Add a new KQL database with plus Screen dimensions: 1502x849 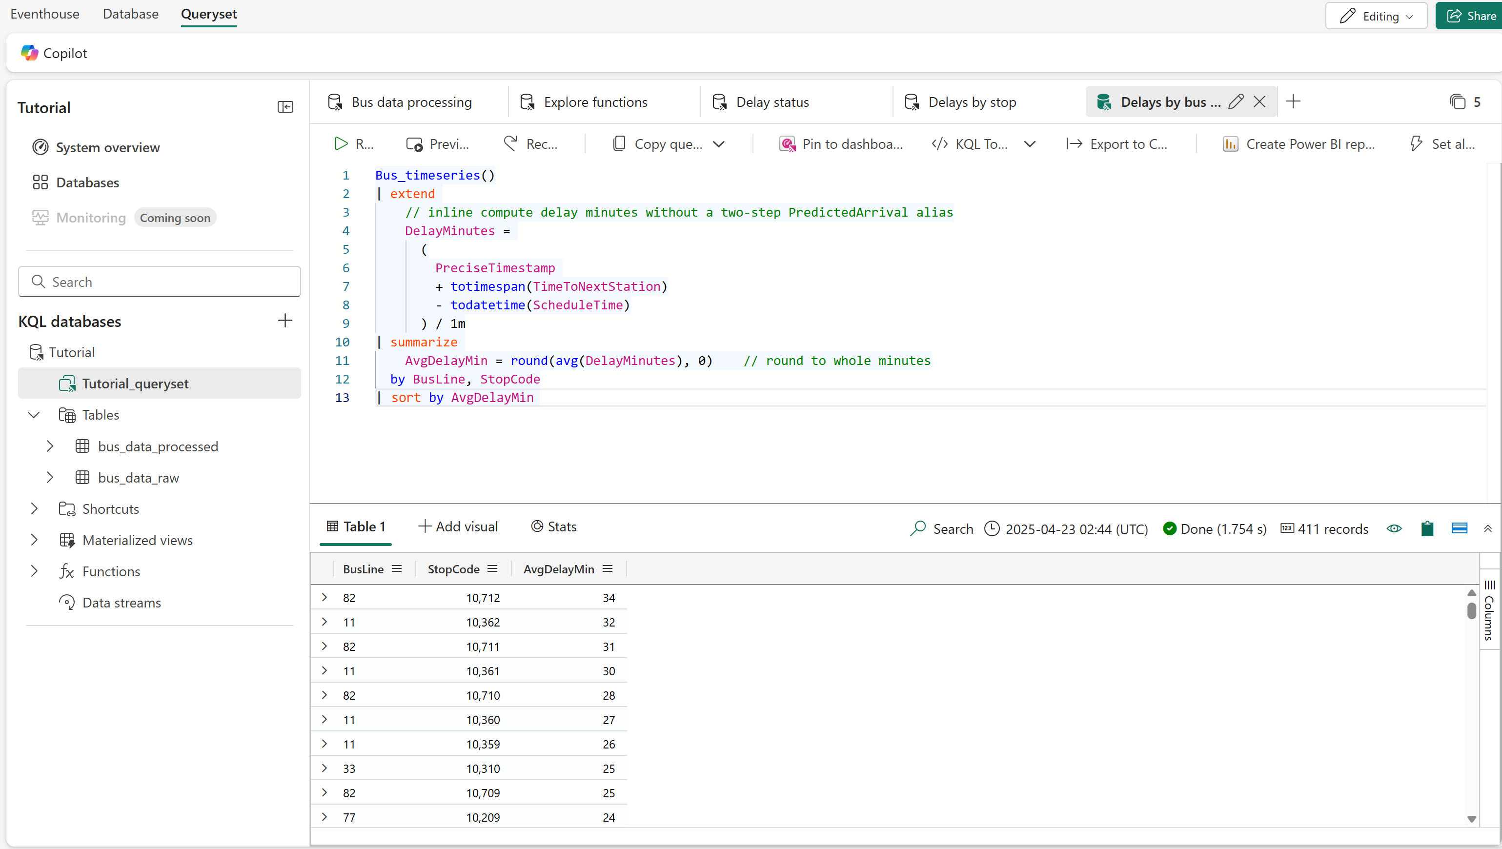click(x=285, y=321)
